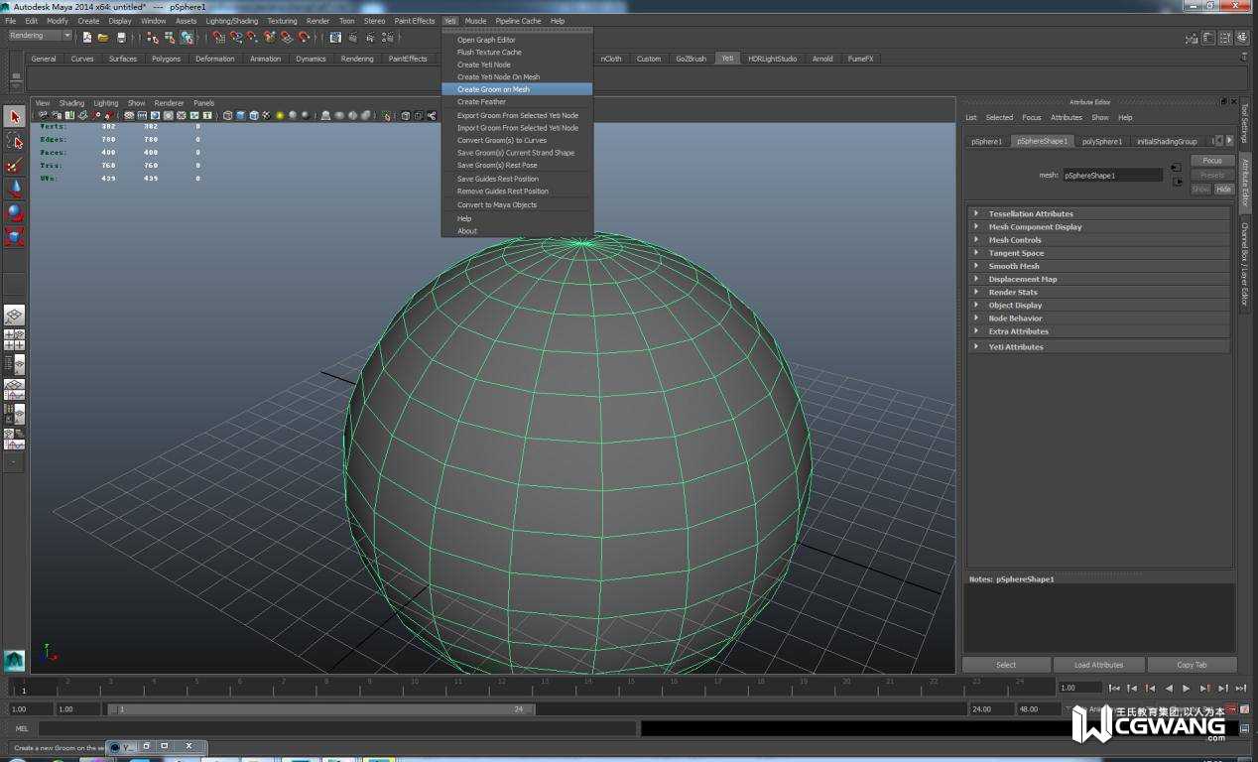Click the open scene folder icon

(x=103, y=38)
